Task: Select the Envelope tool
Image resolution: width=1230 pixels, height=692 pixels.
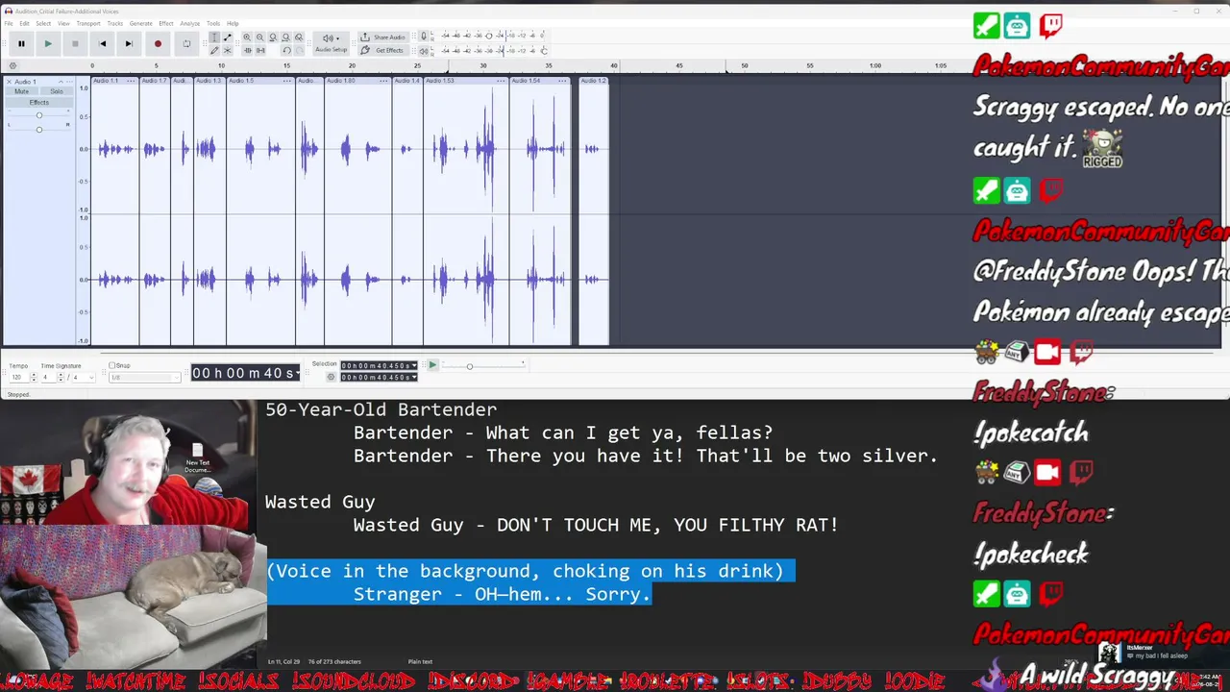Action: point(227,37)
